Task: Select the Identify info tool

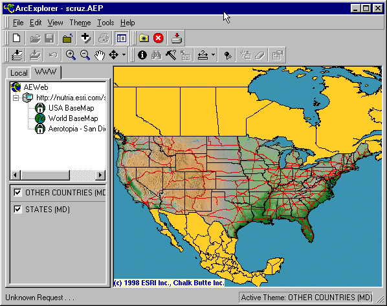Action: pyautogui.click(x=142, y=55)
